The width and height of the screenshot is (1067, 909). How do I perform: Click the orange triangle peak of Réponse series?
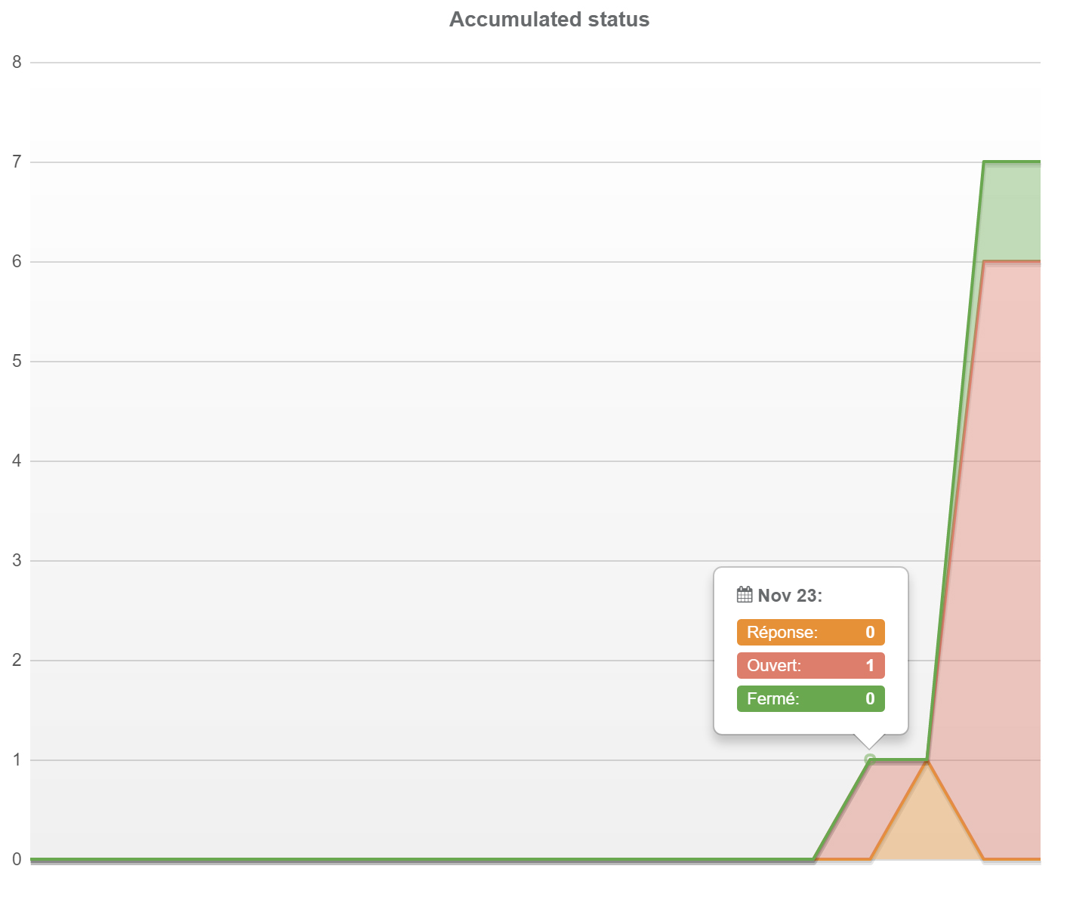pyautogui.click(x=927, y=823)
